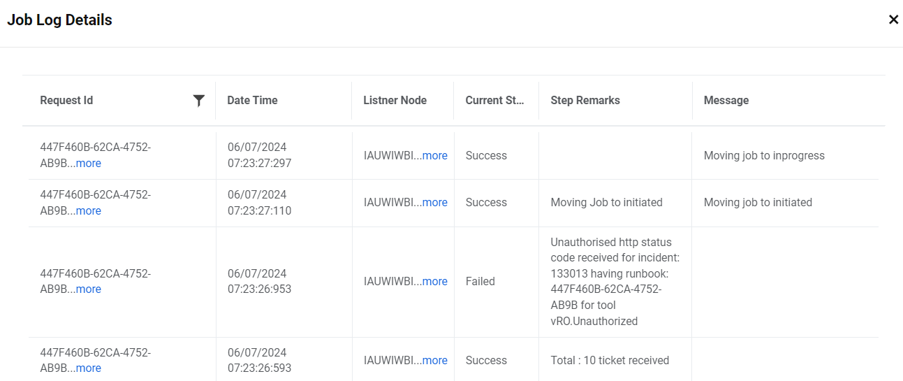
Task: Show more of Listener Node in first row
Action: click(434, 156)
